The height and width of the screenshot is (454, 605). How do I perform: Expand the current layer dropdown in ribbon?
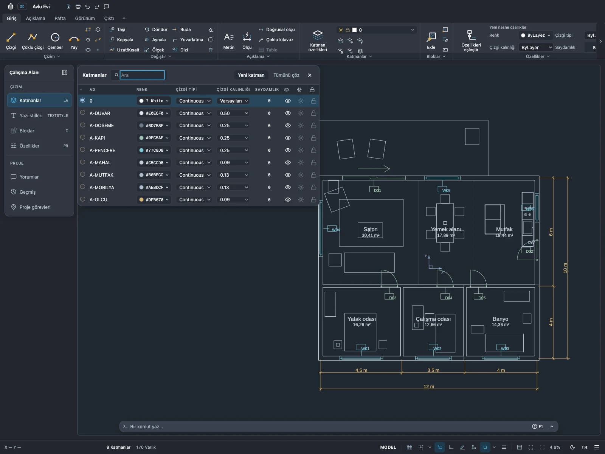coord(377,30)
